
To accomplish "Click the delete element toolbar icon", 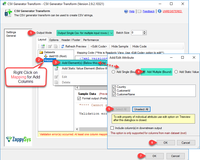I will coord(56,46).
